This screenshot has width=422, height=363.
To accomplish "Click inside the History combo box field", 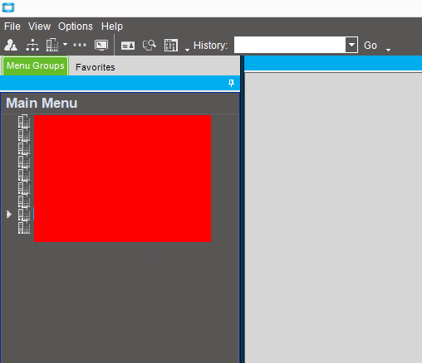I will tap(290, 45).
